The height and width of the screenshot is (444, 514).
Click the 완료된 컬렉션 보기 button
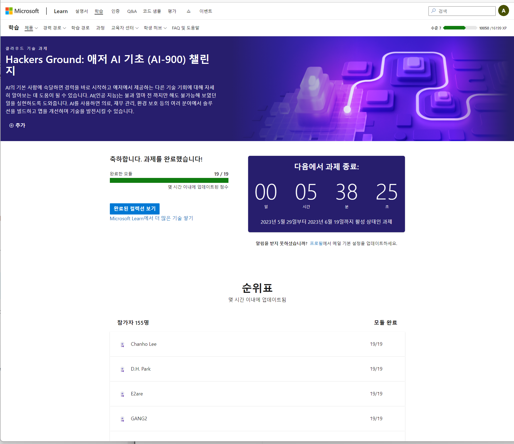pyautogui.click(x=135, y=209)
